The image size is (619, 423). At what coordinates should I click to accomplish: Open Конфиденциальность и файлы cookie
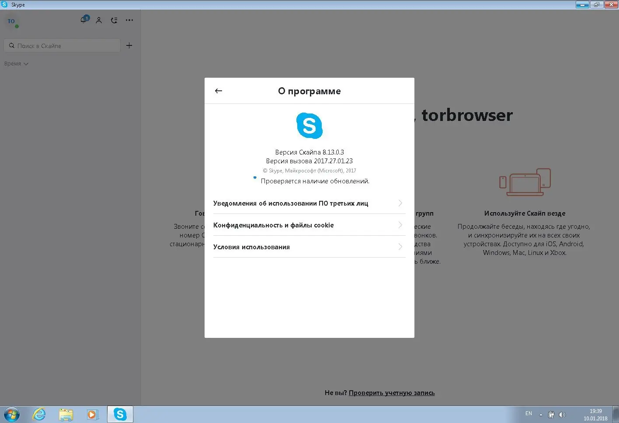click(309, 225)
